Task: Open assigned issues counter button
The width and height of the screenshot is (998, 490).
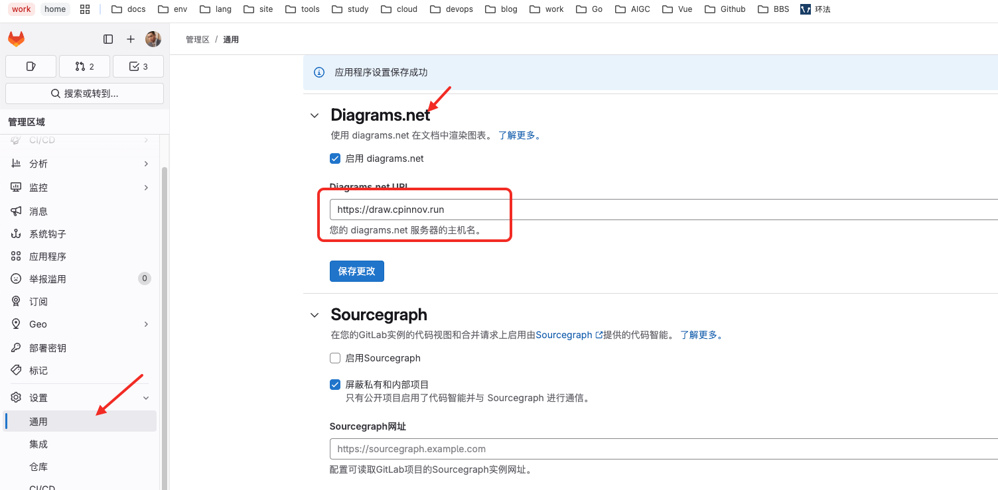Action: pyautogui.click(x=31, y=66)
